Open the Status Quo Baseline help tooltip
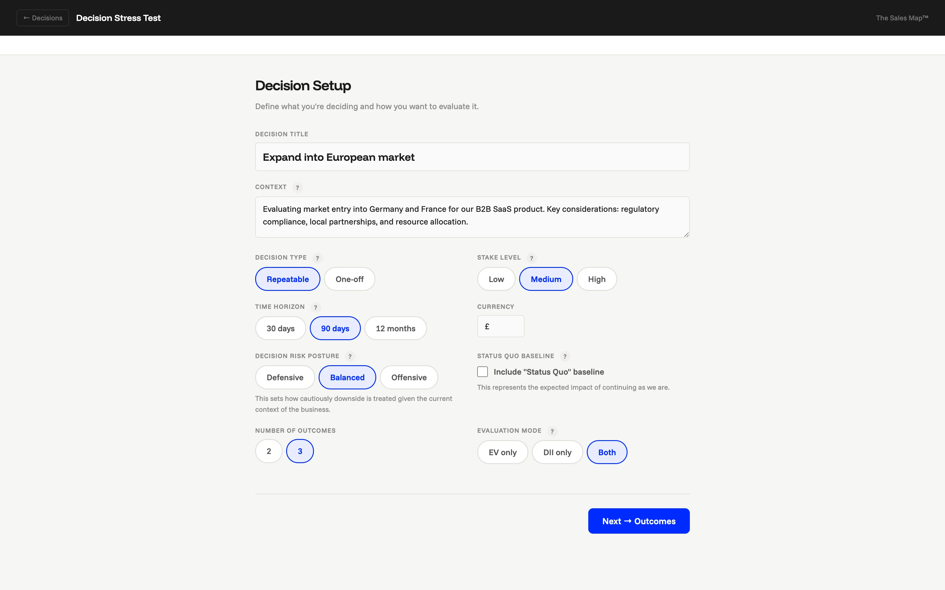Viewport: 945px width, 590px height. coord(566,356)
